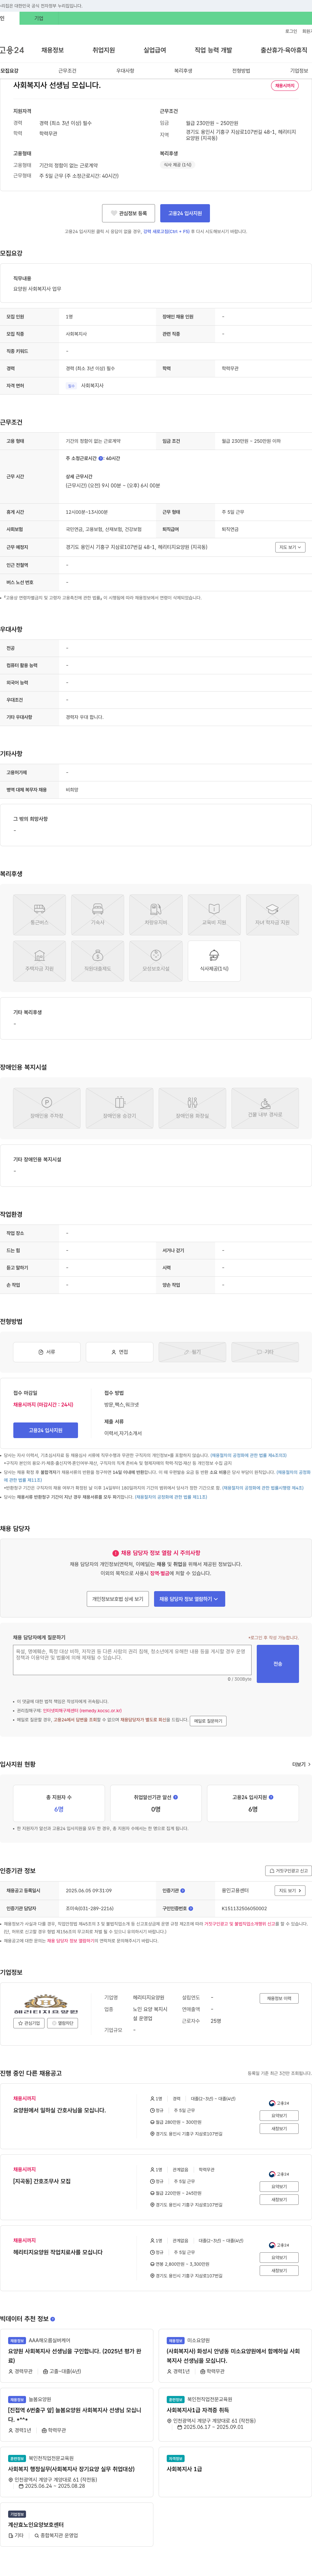Image resolution: width=312 pixels, height=2576 pixels.
Task: Click info icon next to 고용24 입사지원 count
Action: [271, 1797]
